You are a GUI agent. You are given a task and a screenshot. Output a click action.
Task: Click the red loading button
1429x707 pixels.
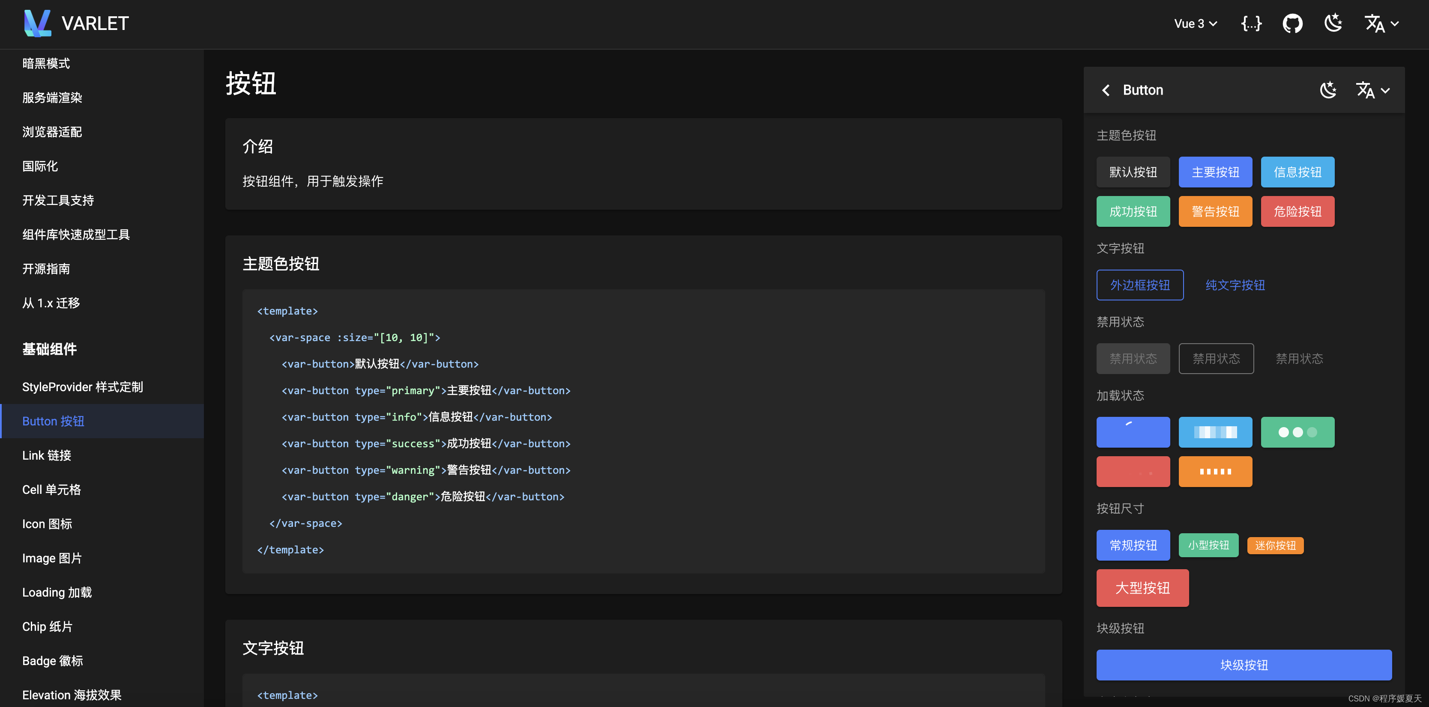coord(1133,472)
